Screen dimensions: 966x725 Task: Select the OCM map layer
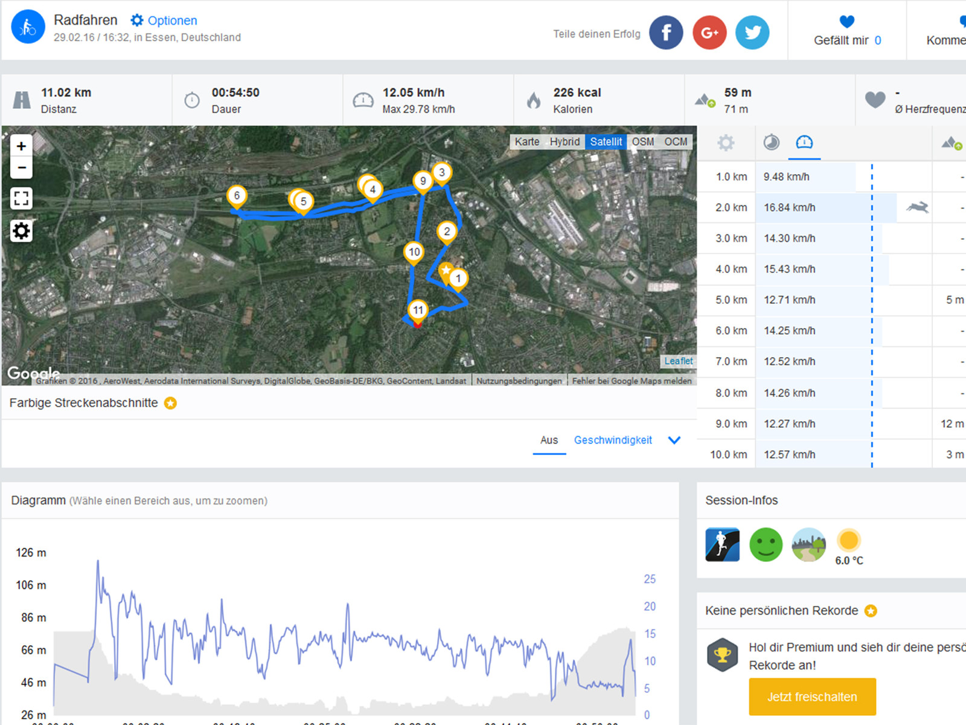coord(676,141)
